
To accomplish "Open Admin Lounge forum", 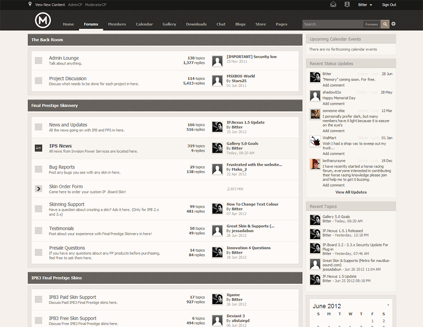I will click(63, 58).
